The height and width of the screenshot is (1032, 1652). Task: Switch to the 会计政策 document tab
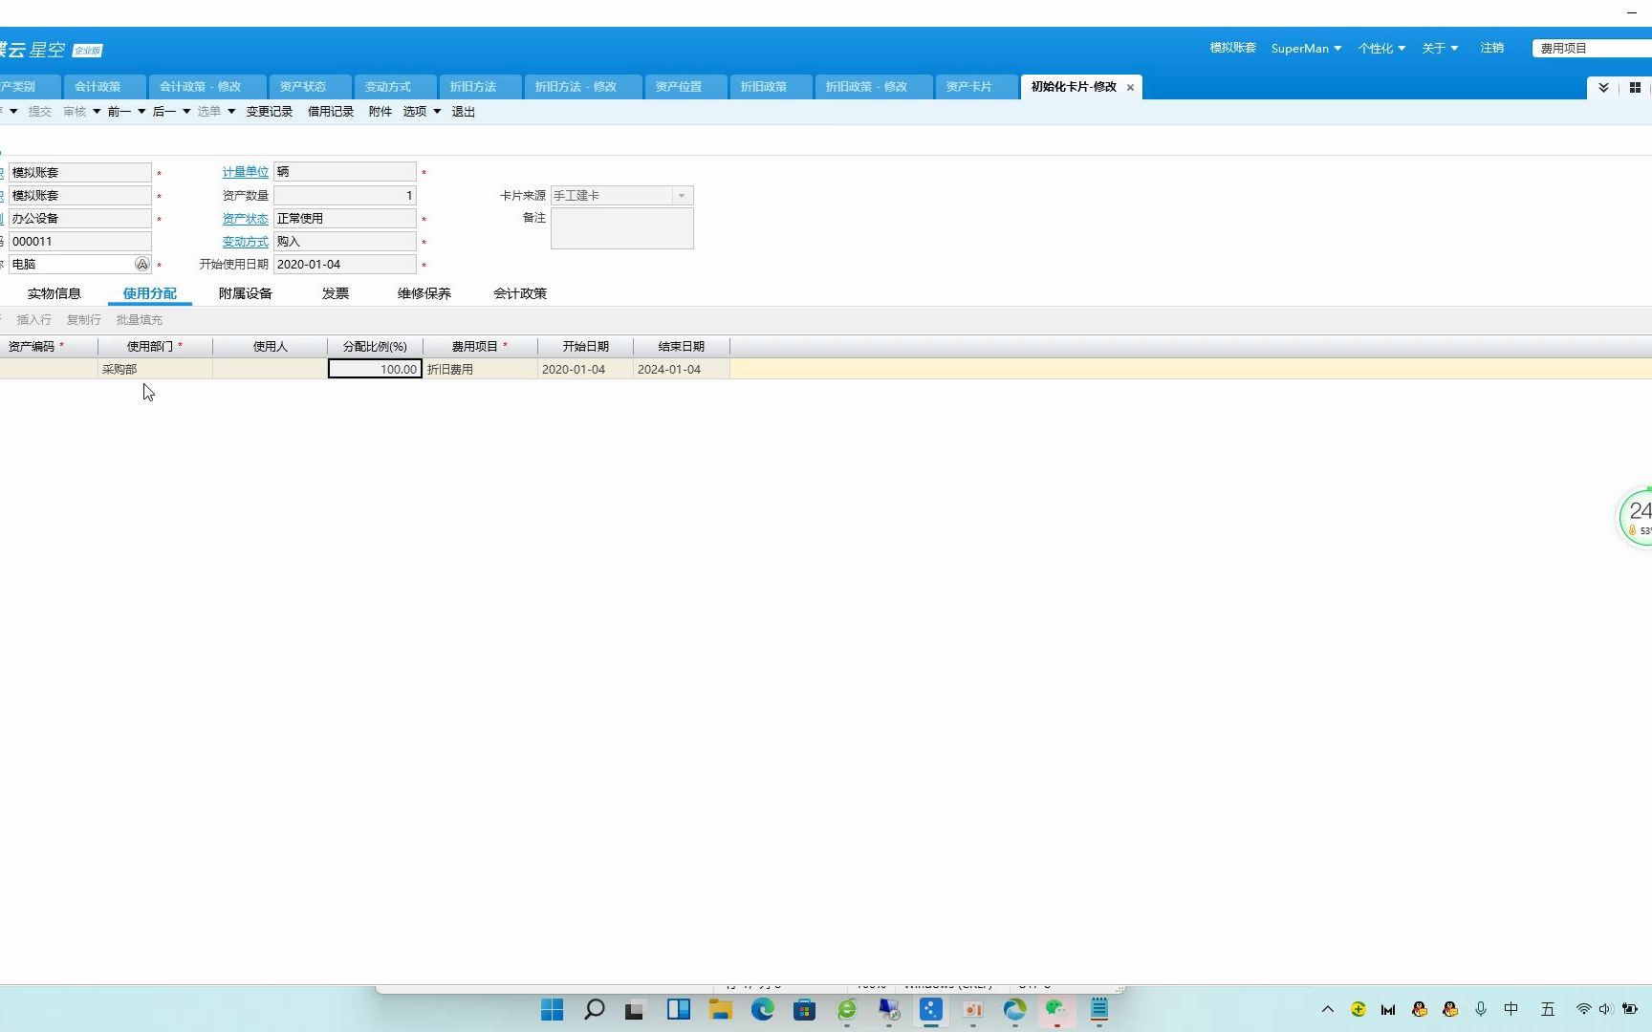(x=104, y=87)
